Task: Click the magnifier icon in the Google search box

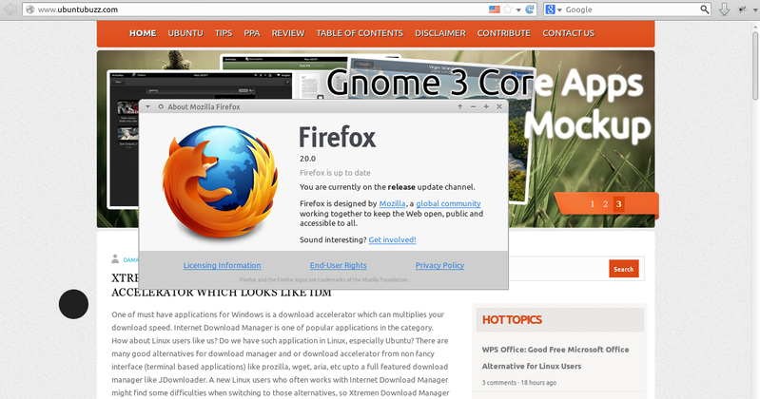Action: click(x=704, y=9)
